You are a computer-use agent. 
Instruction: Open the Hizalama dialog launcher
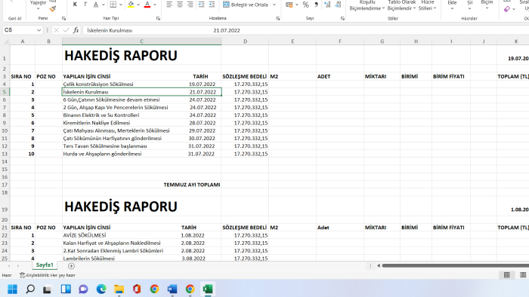click(x=278, y=19)
